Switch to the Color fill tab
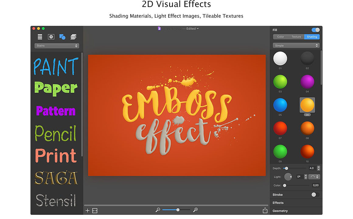Viewport: 353px width, 219px height. [x=281, y=37]
